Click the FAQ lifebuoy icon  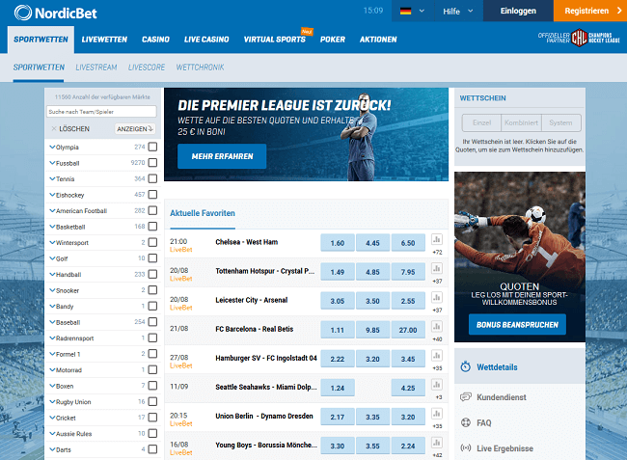click(466, 422)
